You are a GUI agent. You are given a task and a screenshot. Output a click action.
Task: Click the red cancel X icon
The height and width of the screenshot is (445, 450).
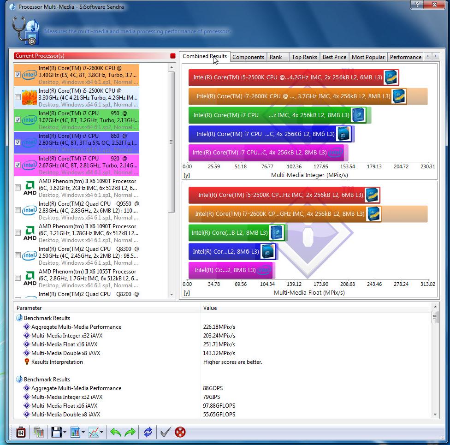(x=180, y=432)
